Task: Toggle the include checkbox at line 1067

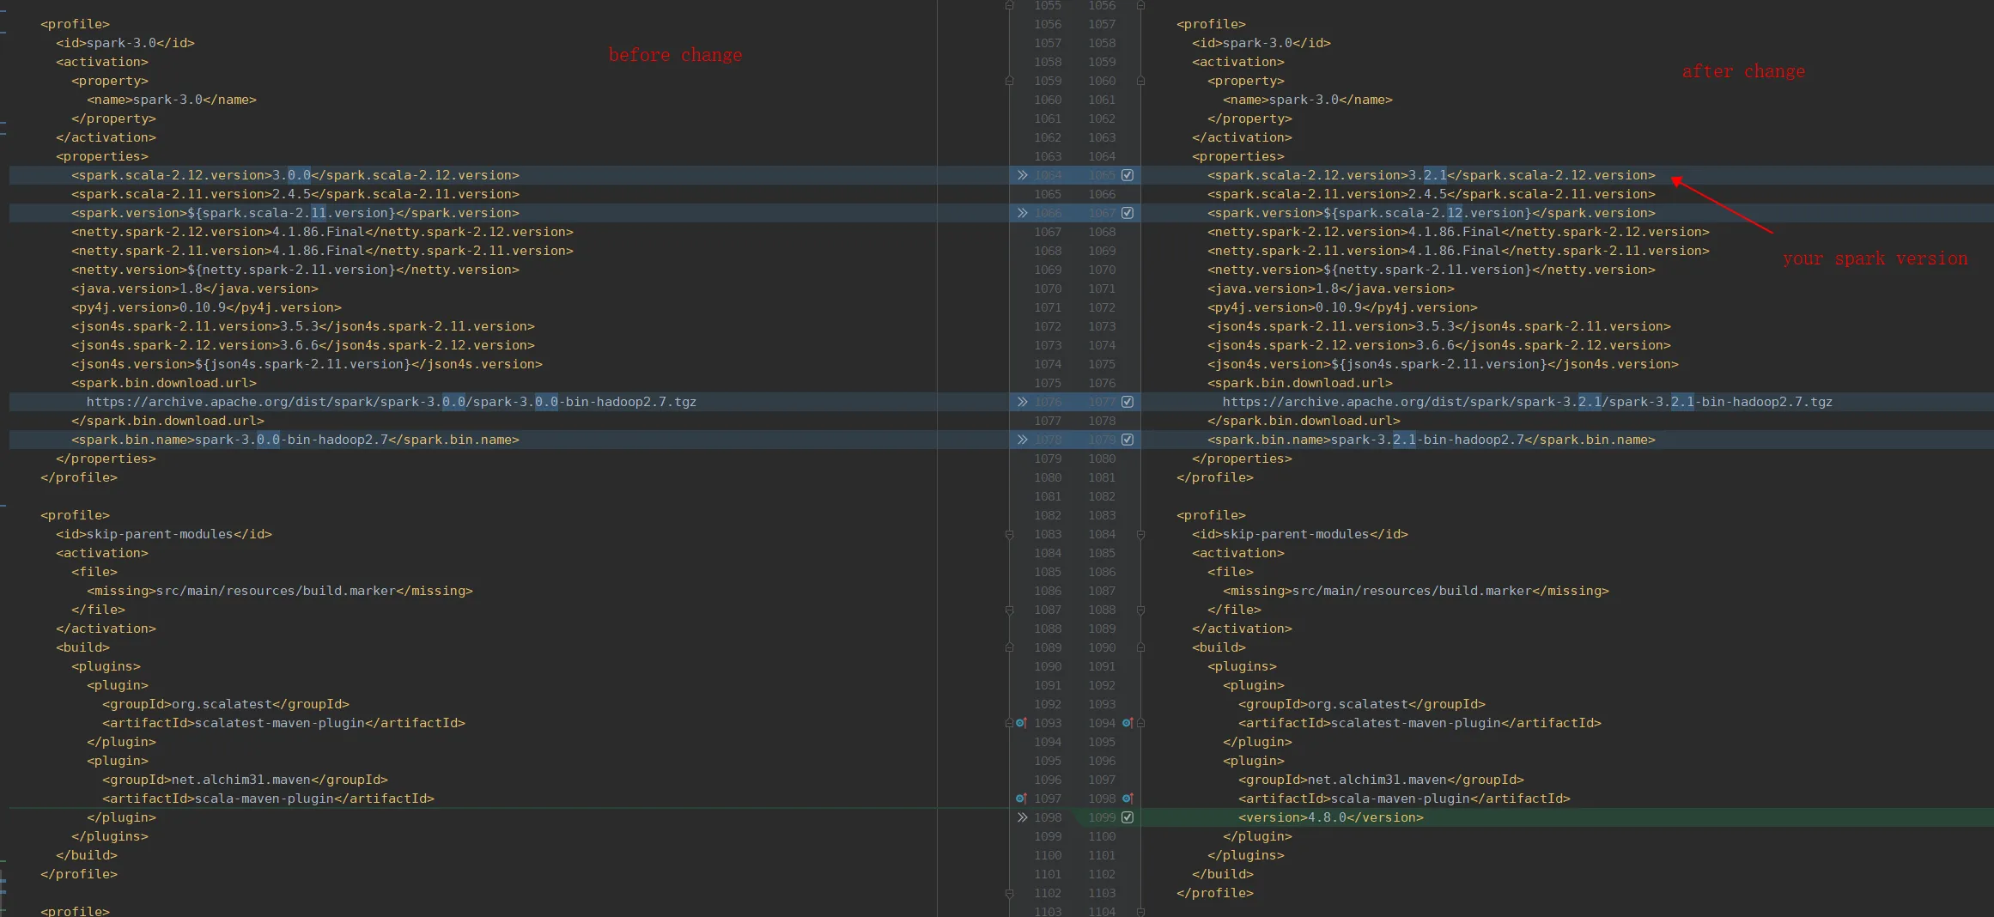Action: pos(1128,213)
